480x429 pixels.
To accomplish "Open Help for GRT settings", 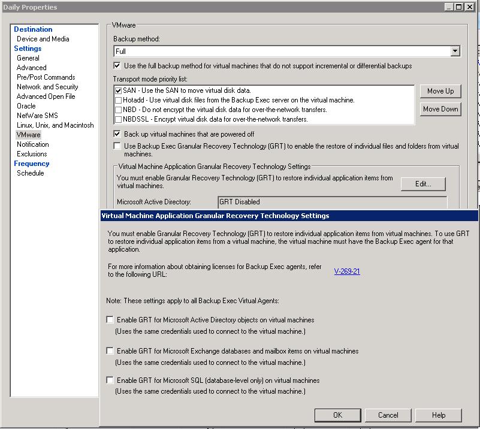I will coord(438,415).
